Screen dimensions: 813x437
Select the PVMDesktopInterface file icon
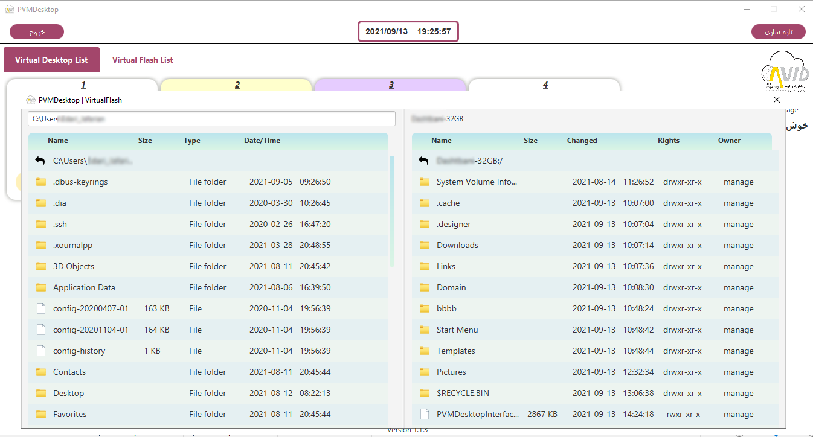coord(425,414)
